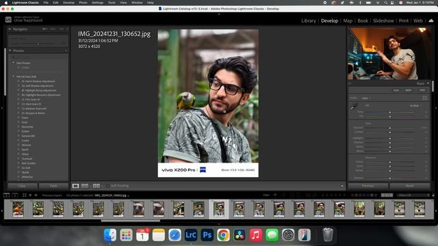This screenshot has width=438, height=246.
Task: Collapse the User Presets group
Action: (x=13, y=63)
